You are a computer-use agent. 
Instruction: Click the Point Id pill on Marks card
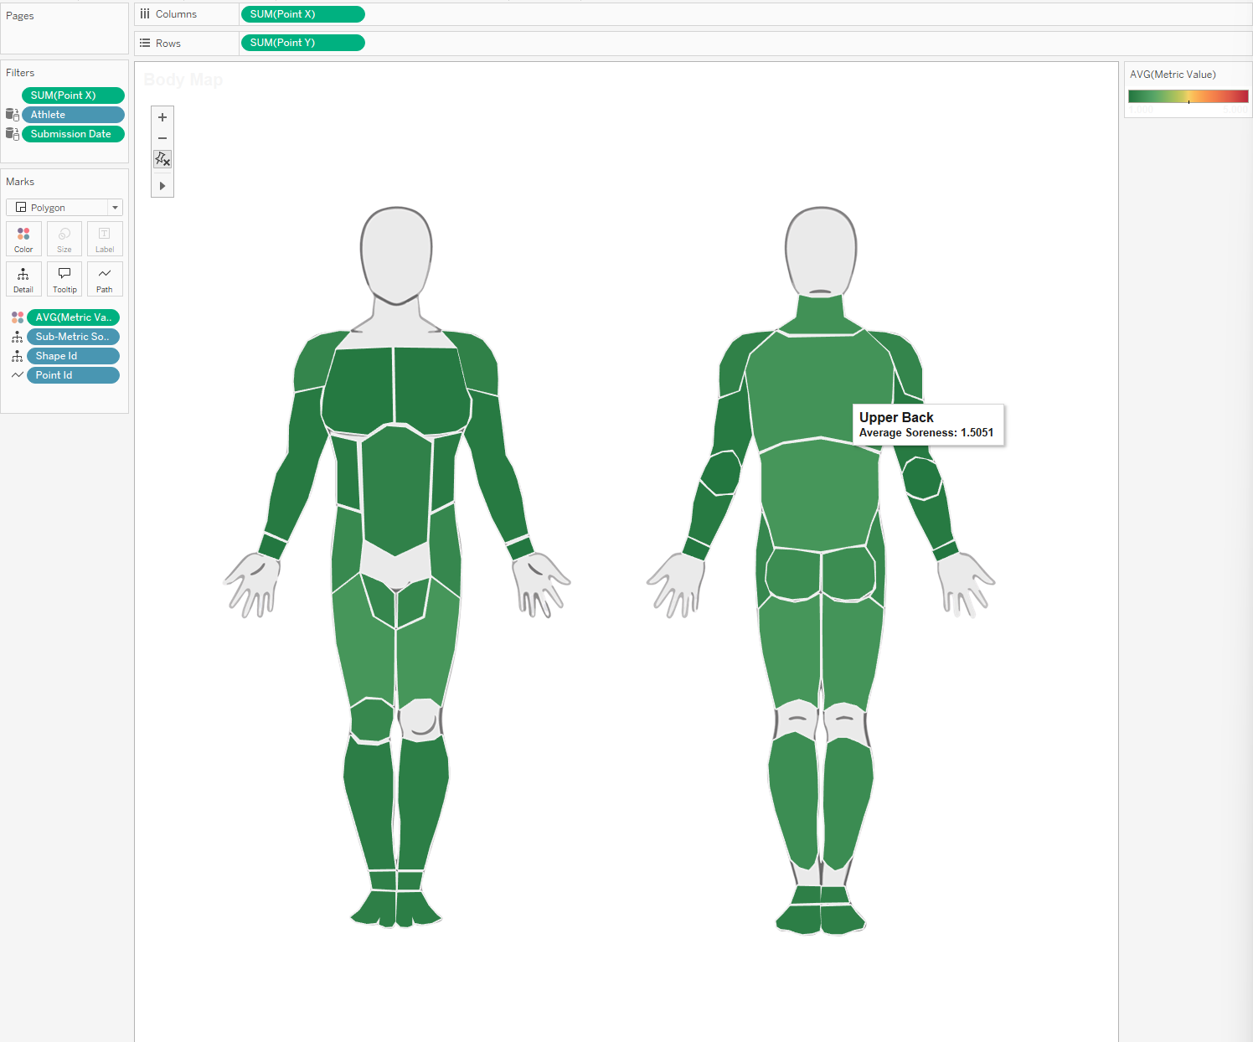point(73,374)
